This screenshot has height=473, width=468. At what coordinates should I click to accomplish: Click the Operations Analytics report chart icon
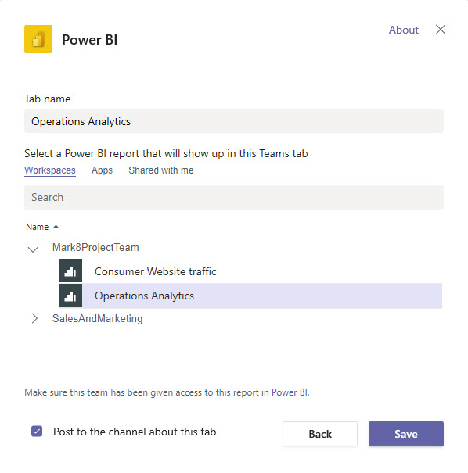tap(70, 296)
